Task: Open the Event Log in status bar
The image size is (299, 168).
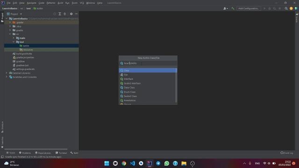Action: point(287,153)
